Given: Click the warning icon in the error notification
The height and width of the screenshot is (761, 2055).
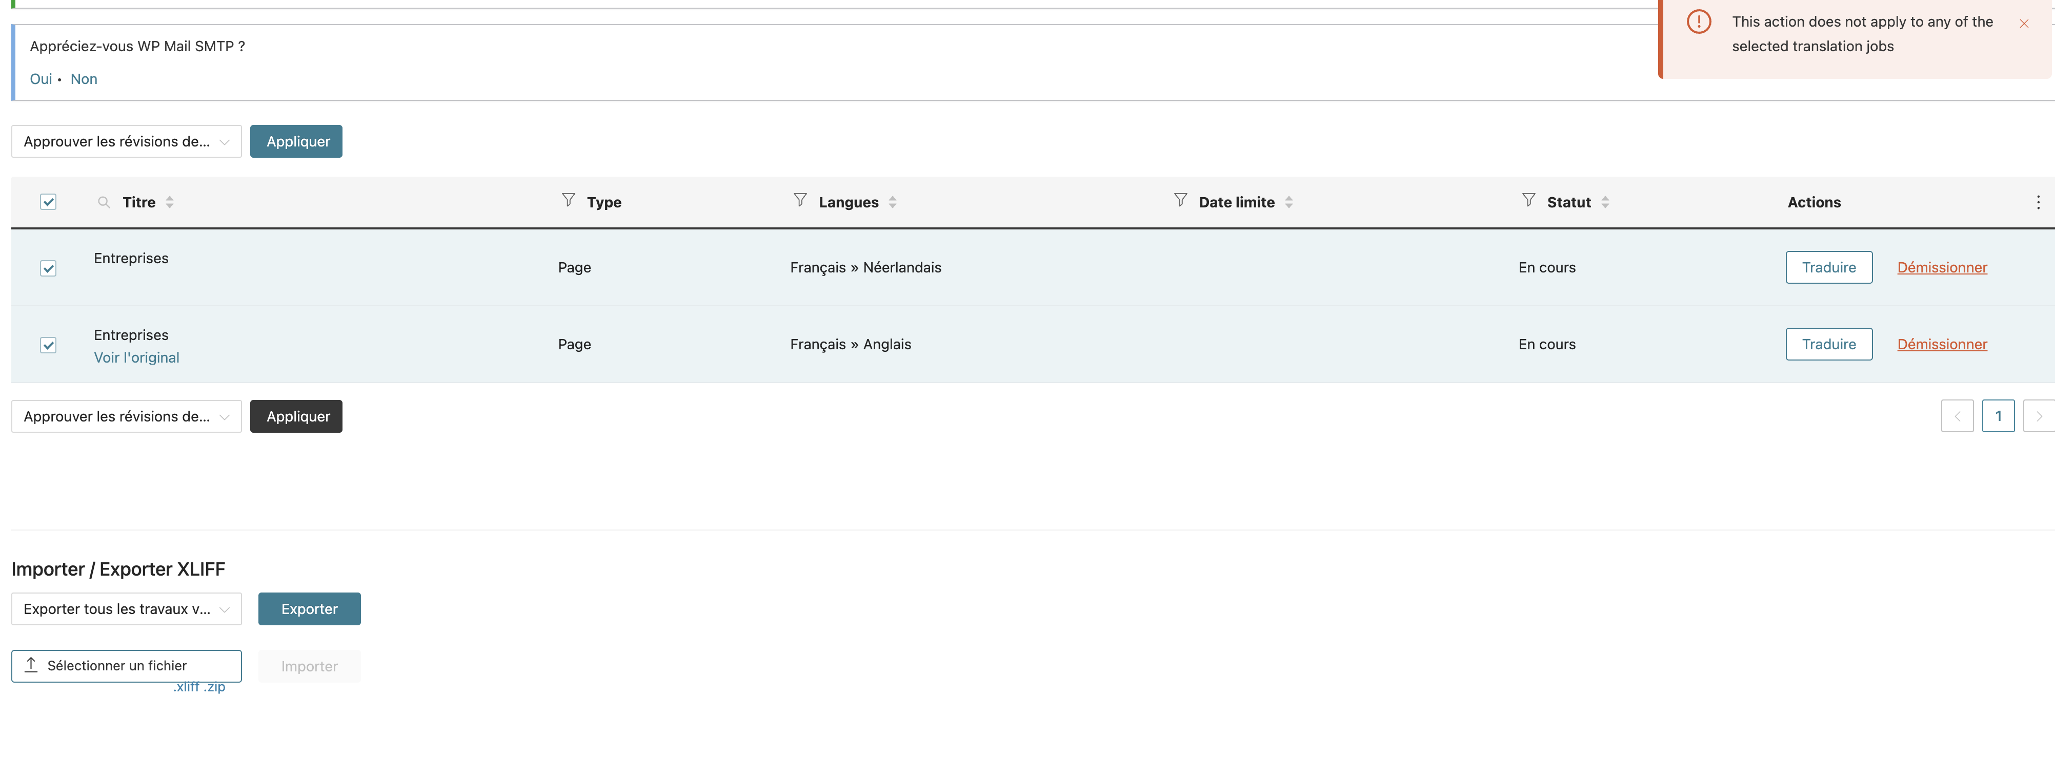Looking at the screenshot, I should 1699,22.
